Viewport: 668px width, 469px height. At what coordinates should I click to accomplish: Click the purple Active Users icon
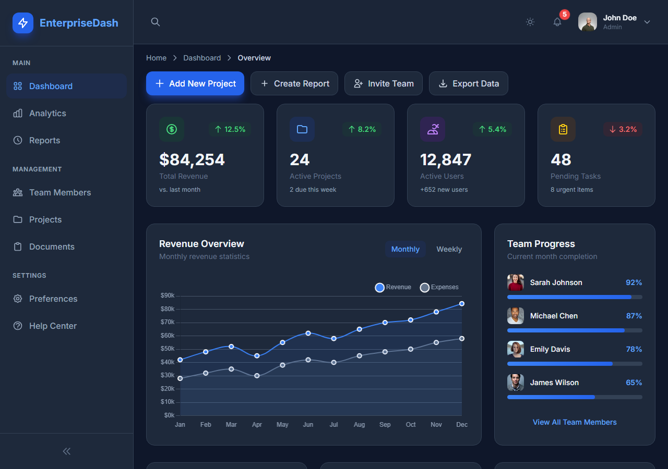433,129
